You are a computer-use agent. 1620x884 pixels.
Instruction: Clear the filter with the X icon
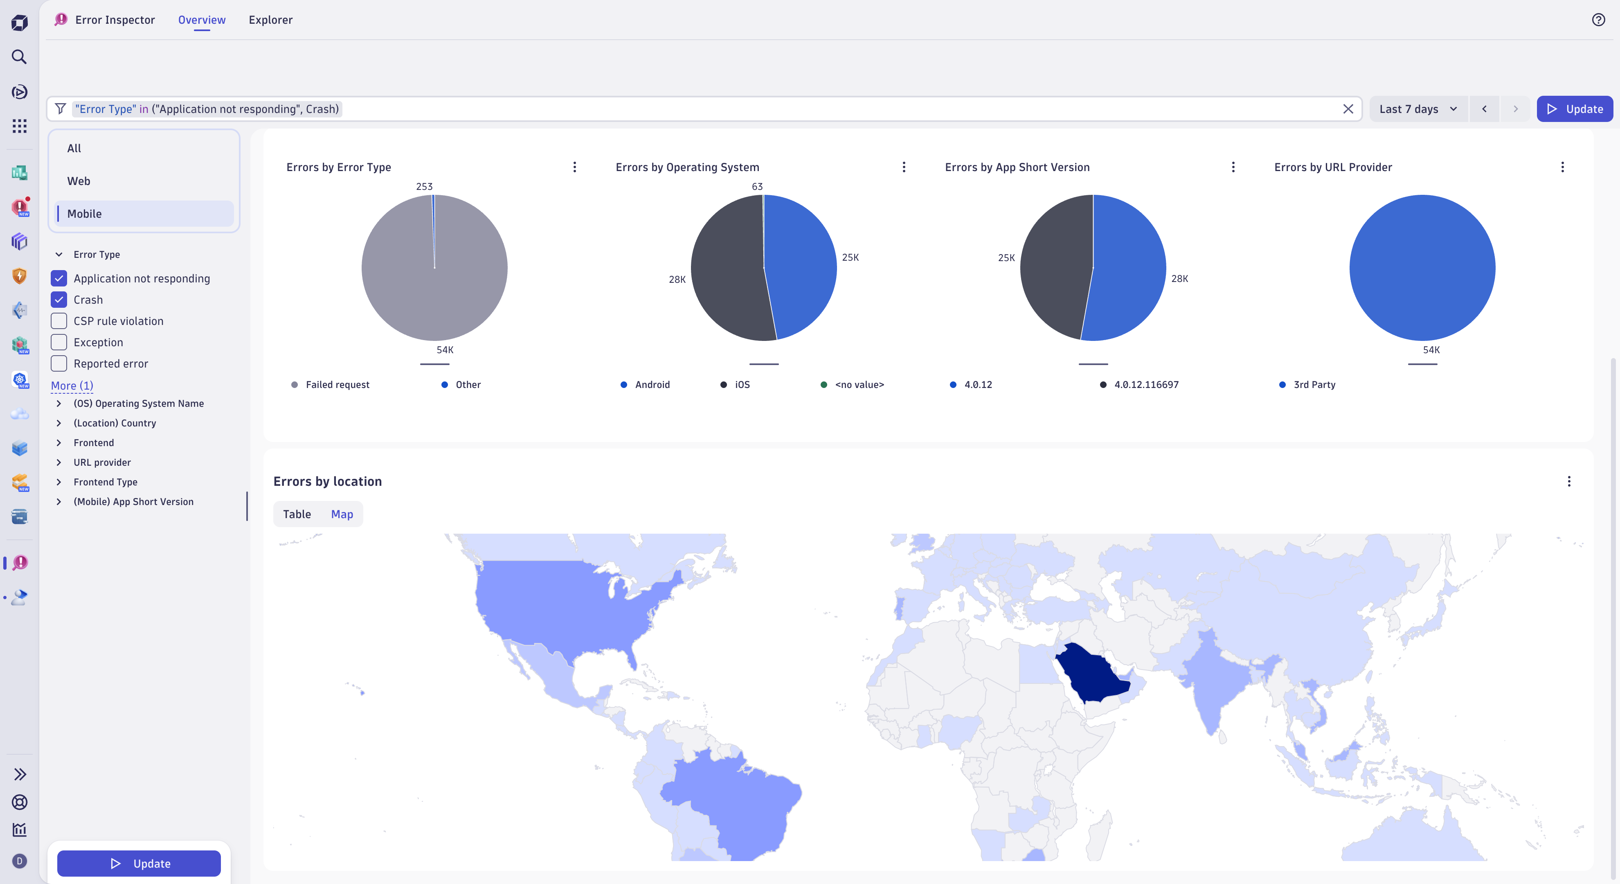point(1348,109)
